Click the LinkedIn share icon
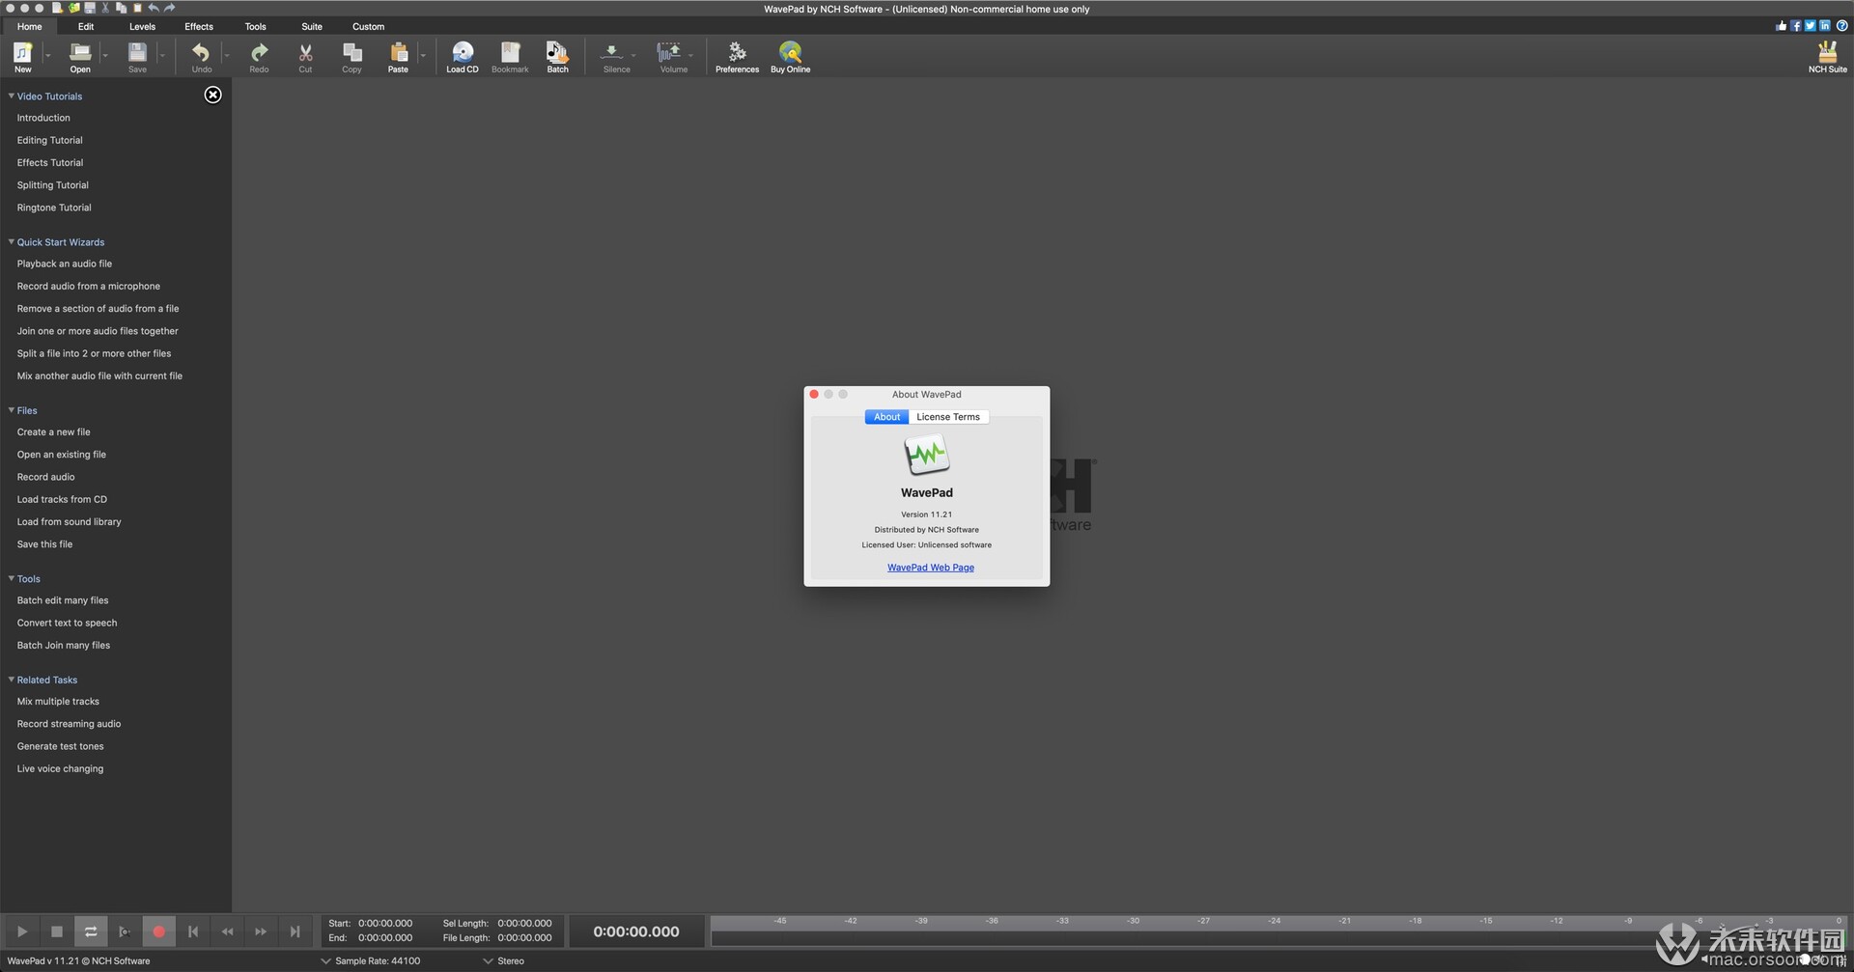Viewport: 1854px width, 972px height. click(1825, 26)
